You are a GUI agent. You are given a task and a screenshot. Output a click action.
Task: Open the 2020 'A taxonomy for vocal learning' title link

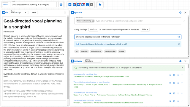click(x=85, y=74)
